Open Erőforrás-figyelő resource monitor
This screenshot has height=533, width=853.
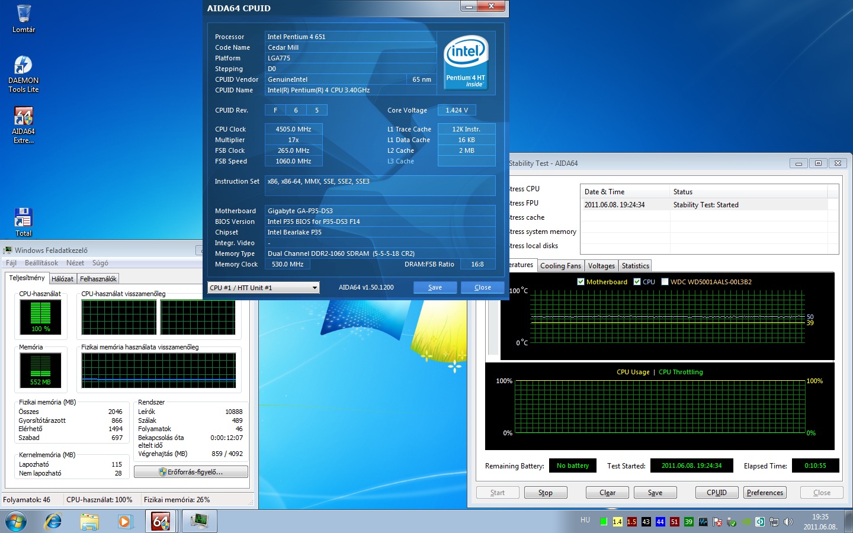(191, 472)
